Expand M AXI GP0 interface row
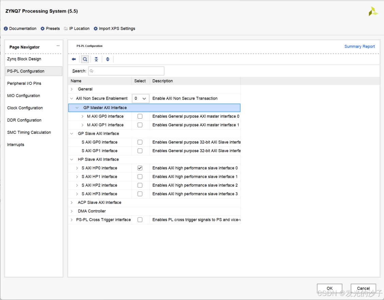Screen dimensions: 384x300 (x=82, y=116)
